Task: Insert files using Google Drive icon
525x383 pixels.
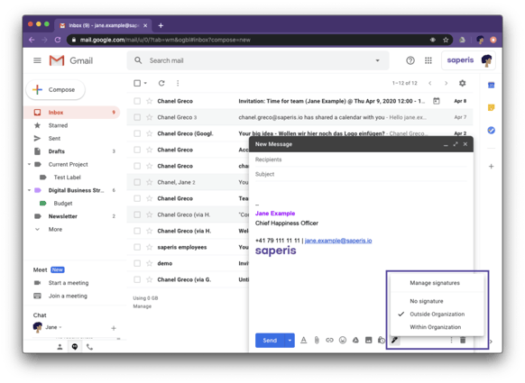Action: [x=355, y=340]
